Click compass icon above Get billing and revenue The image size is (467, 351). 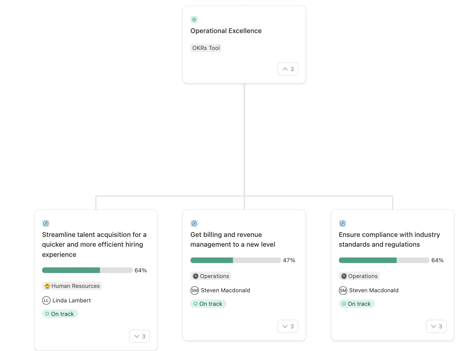194,223
